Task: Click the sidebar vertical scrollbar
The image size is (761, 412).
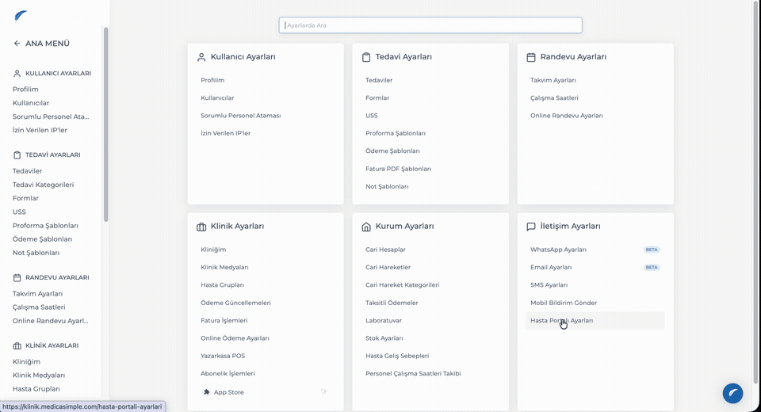Action: pyautogui.click(x=105, y=124)
